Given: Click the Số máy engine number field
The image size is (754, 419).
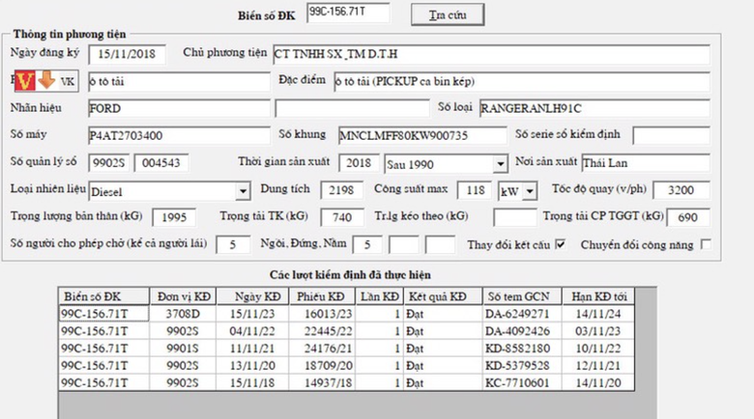Looking at the screenshot, I should 176,134.
